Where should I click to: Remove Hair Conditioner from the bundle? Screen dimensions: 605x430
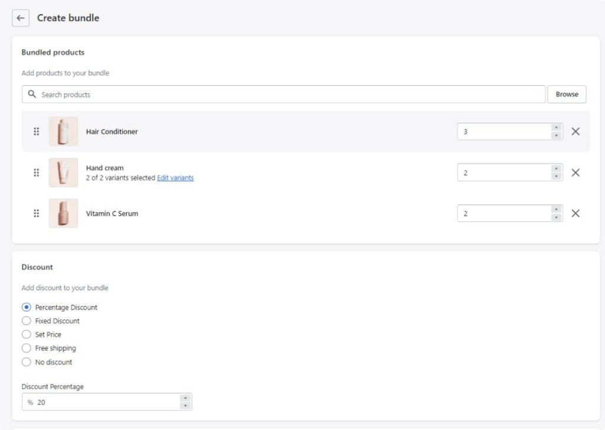coord(575,132)
